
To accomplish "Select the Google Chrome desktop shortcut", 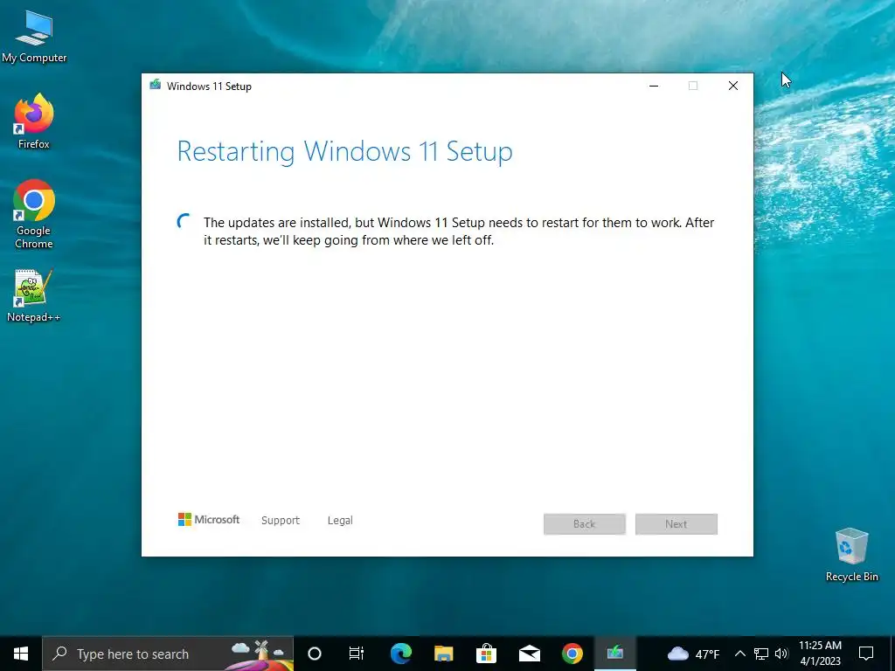I will [34, 215].
